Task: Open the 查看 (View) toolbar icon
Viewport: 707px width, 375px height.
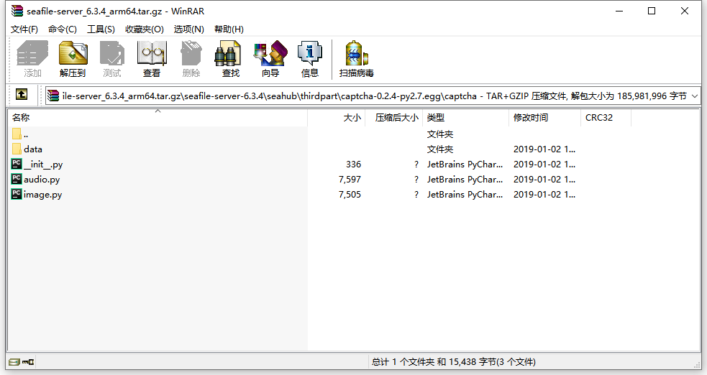Action: (152, 59)
